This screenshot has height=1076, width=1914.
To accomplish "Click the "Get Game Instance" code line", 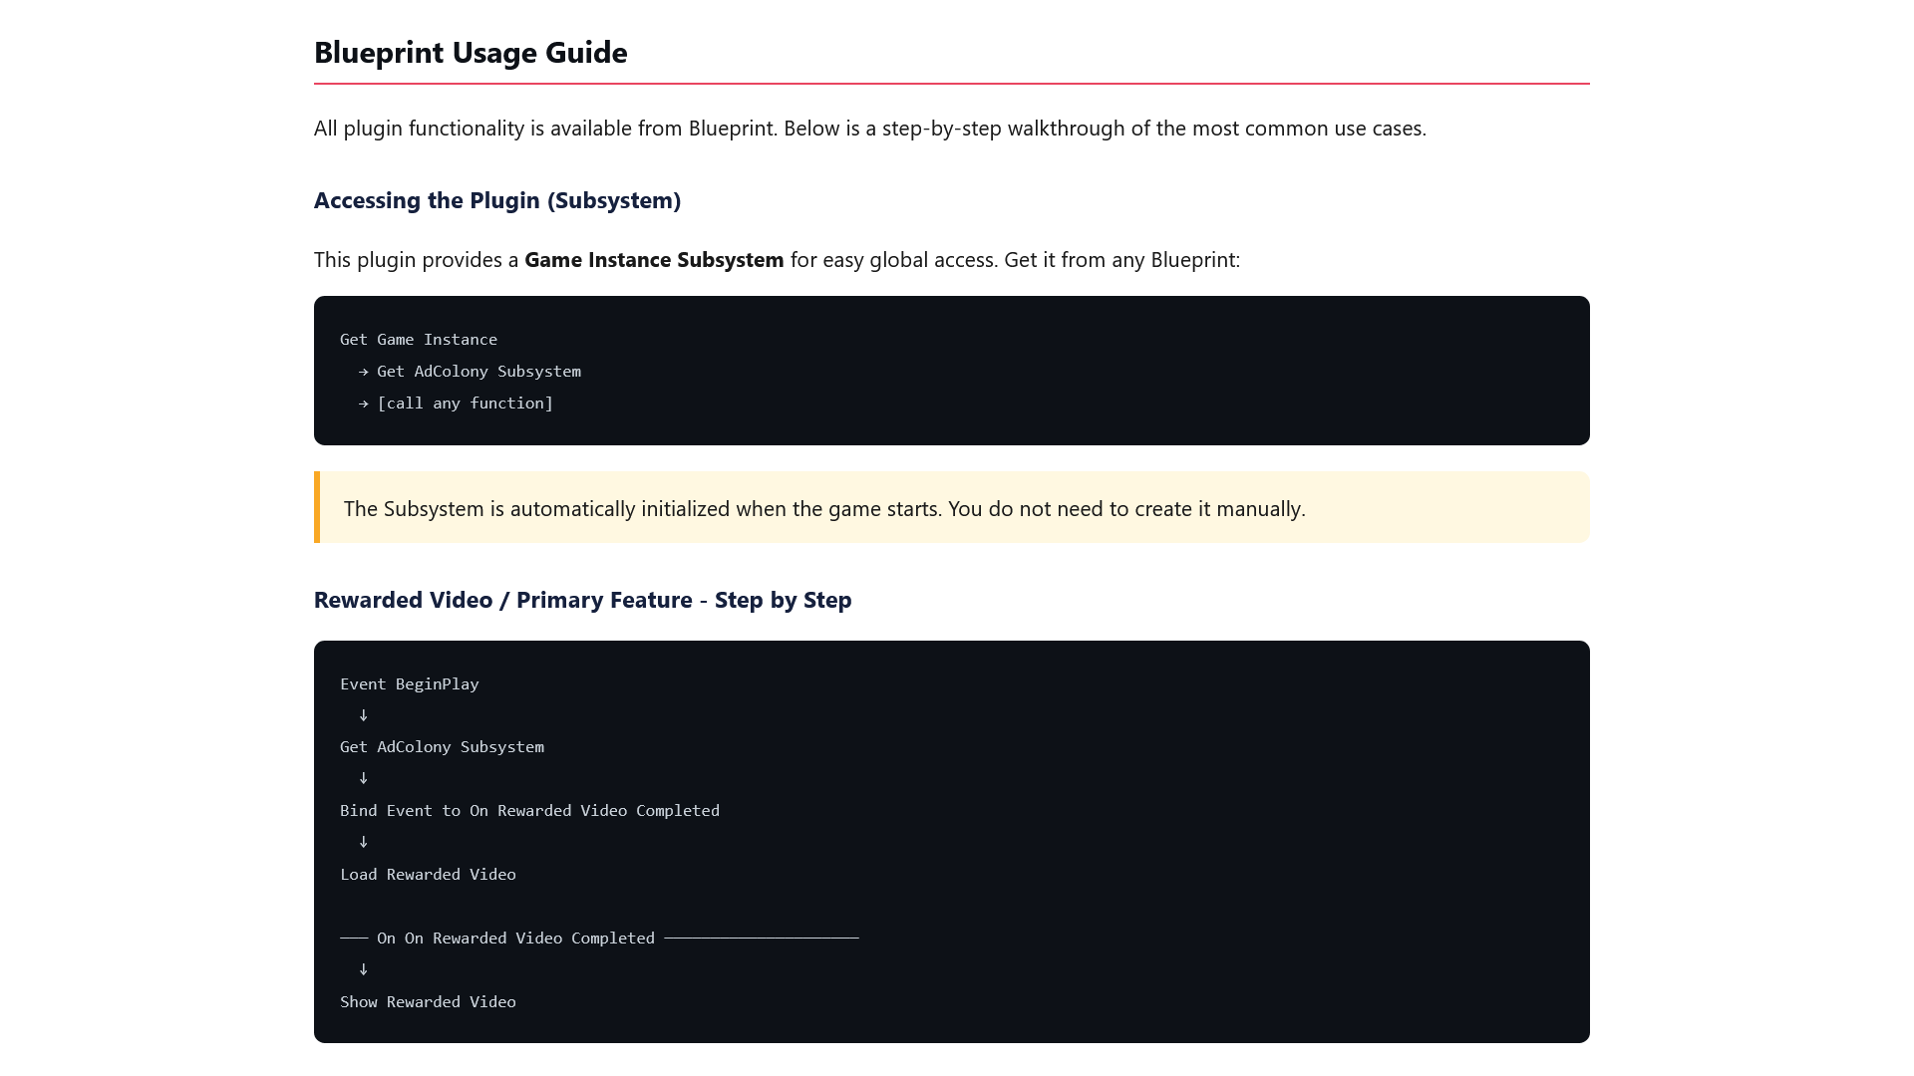I will pos(419,340).
